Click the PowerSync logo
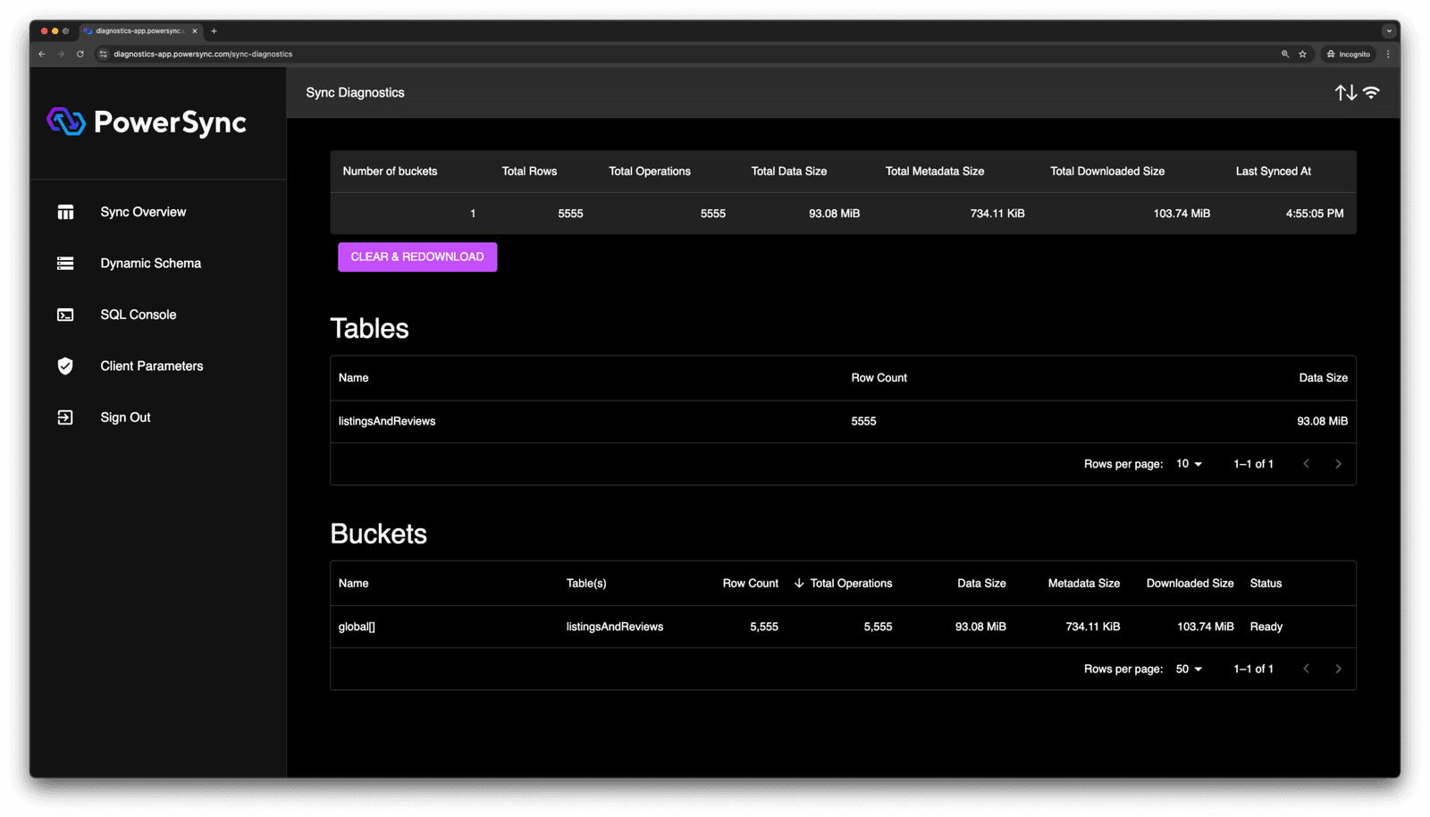The width and height of the screenshot is (1430, 817). (147, 122)
